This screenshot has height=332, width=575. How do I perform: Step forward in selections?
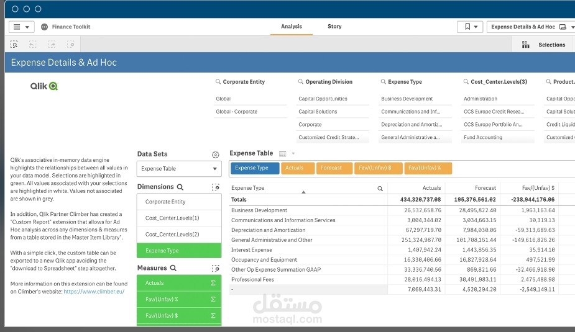point(52,45)
